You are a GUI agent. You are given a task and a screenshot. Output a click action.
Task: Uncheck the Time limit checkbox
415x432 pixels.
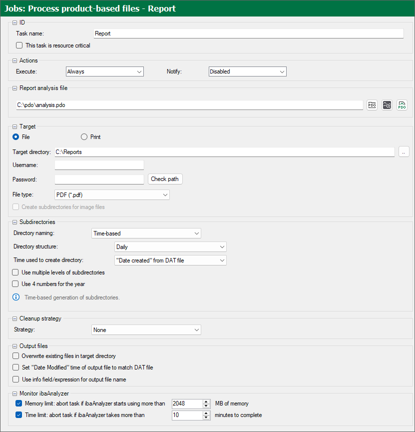click(x=18, y=414)
